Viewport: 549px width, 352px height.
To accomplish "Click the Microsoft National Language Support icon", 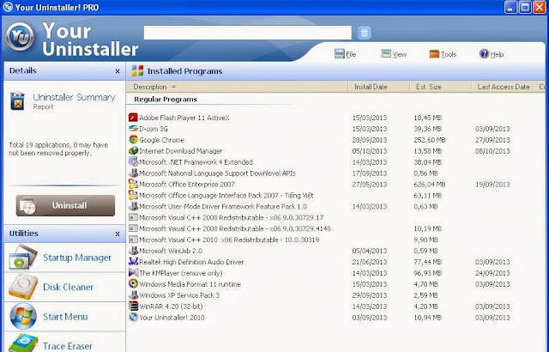I will (x=133, y=173).
